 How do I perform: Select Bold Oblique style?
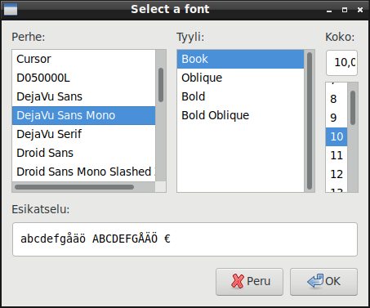pos(240,115)
